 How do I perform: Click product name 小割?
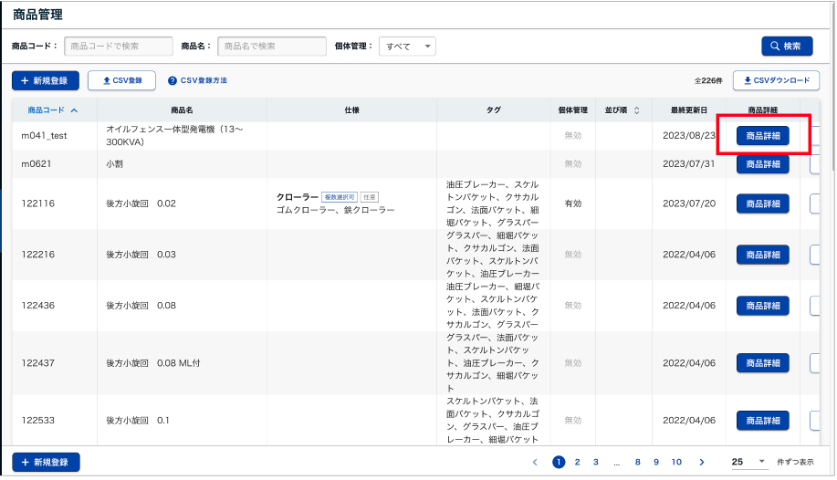pyautogui.click(x=114, y=164)
